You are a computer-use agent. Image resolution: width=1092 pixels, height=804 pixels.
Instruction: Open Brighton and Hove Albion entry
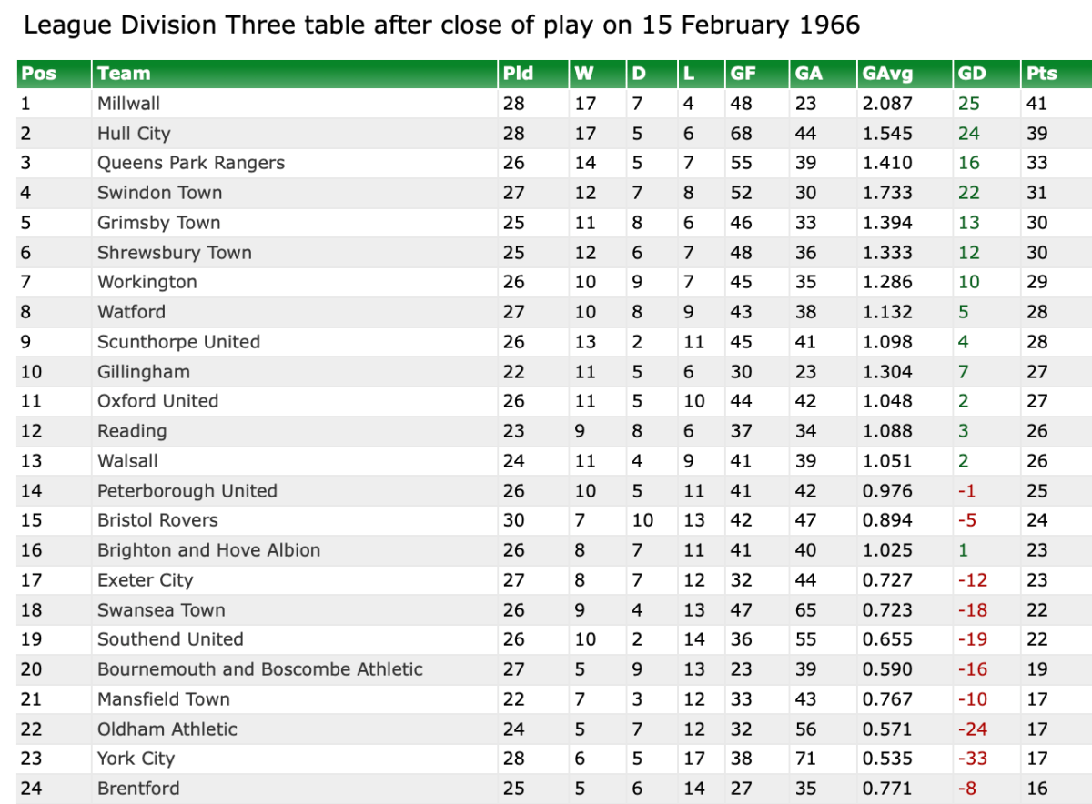[x=208, y=550]
